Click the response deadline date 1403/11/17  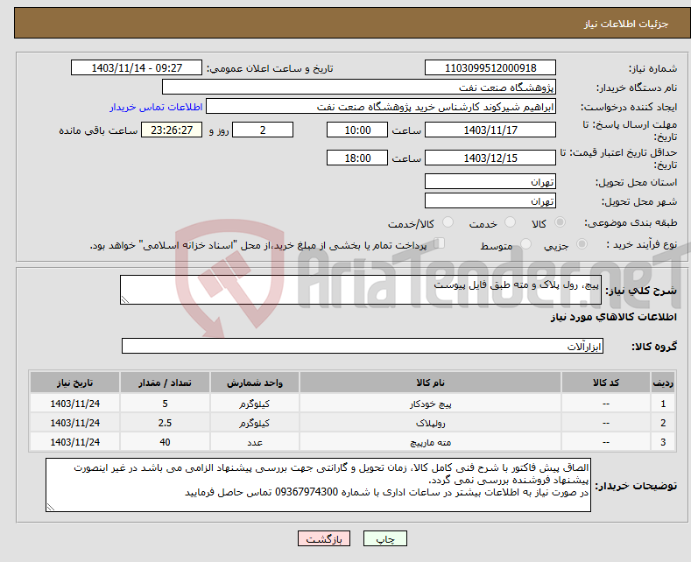tap(490, 130)
